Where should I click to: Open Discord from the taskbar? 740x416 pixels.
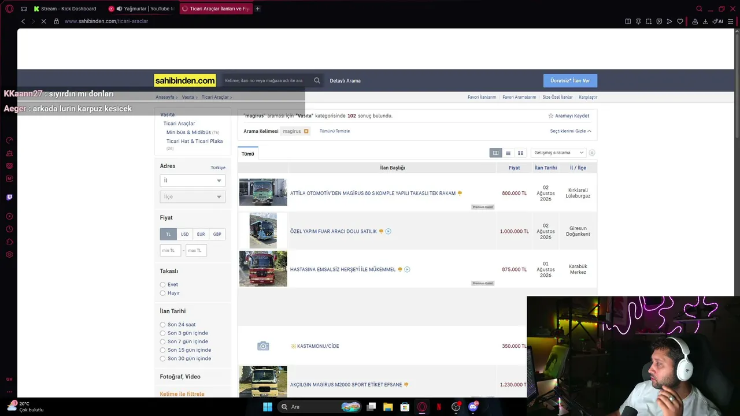pyautogui.click(x=473, y=407)
